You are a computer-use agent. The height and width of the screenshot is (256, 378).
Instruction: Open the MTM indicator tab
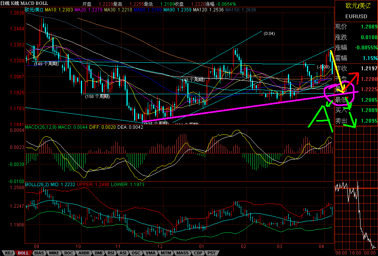(166, 253)
